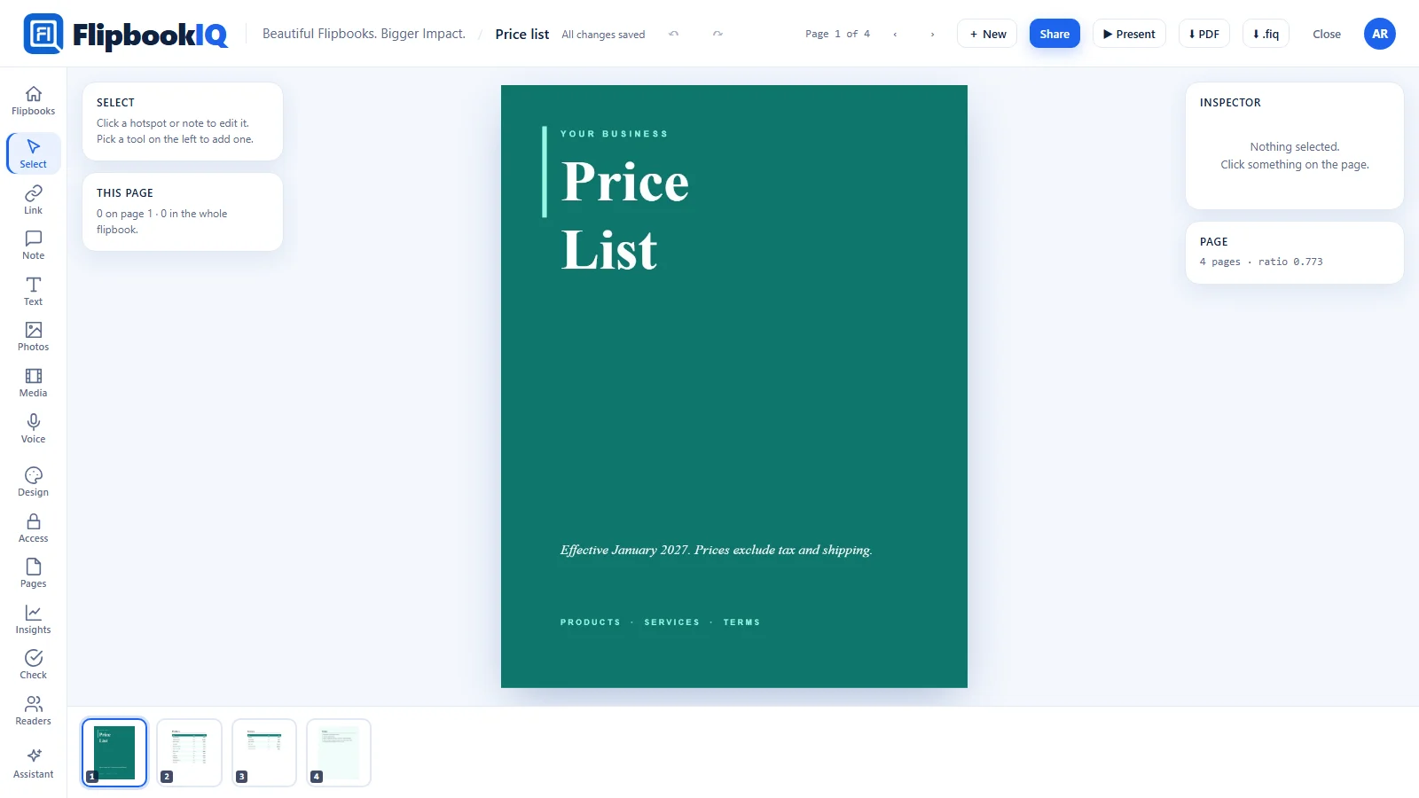Select the page 3 thumbnail
1419x798 pixels.
pos(264,753)
